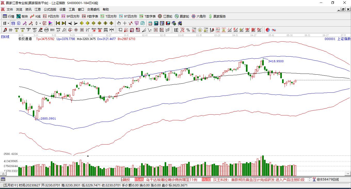Launch the 江恩轮 Gann wheel
Viewport: 351px width, 189px height.
[165, 16]
